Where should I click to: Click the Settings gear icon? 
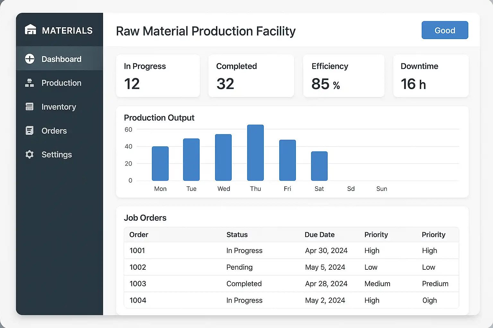pos(30,154)
